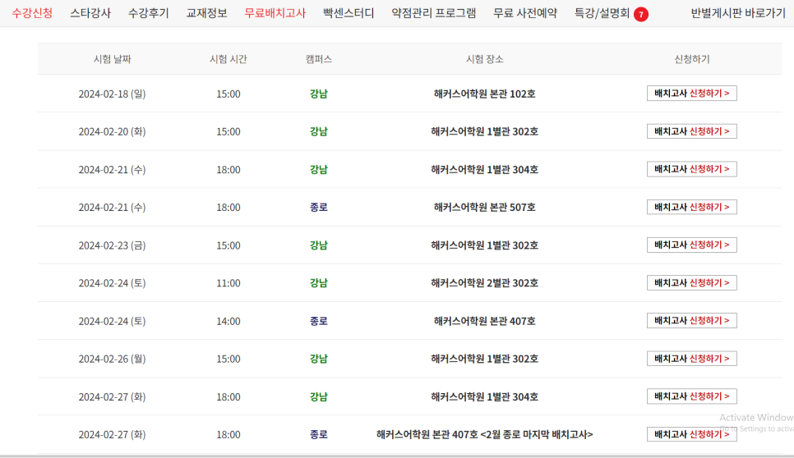Click the 캠퍼스 column header

coord(319,59)
